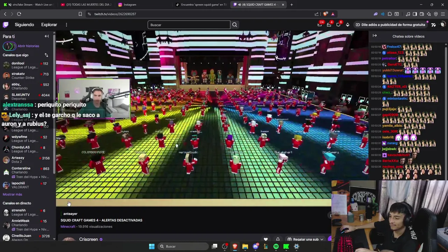Open Task View from the taskbar
The width and height of the screenshot is (448, 252).
(215, 246)
